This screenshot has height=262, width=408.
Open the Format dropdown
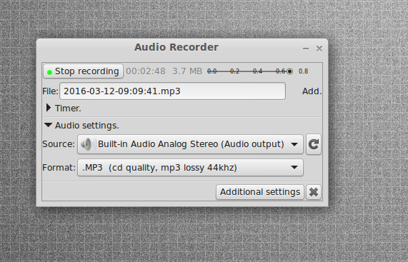(191, 168)
